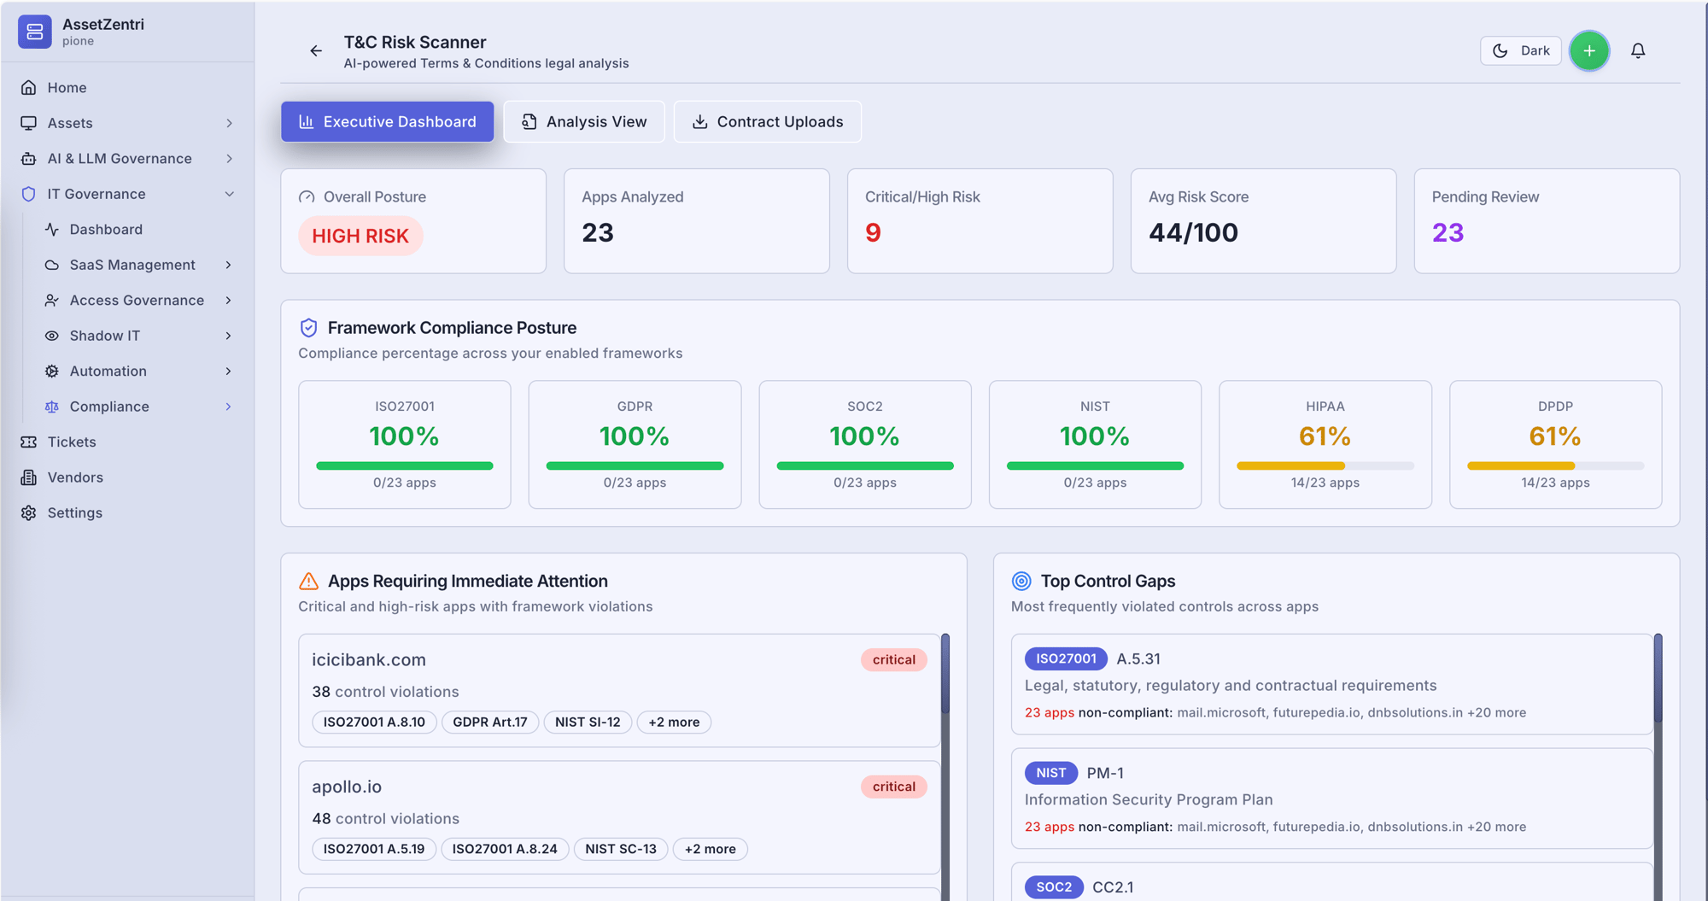Click the ISO27001 A.5.31 control gap card
Image resolution: width=1708 pixels, height=901 pixels.
point(1331,684)
